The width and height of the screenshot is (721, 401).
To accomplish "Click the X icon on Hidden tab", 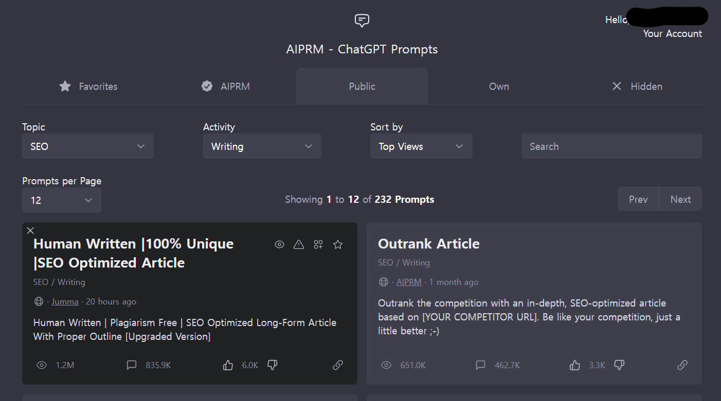I will pyautogui.click(x=617, y=86).
